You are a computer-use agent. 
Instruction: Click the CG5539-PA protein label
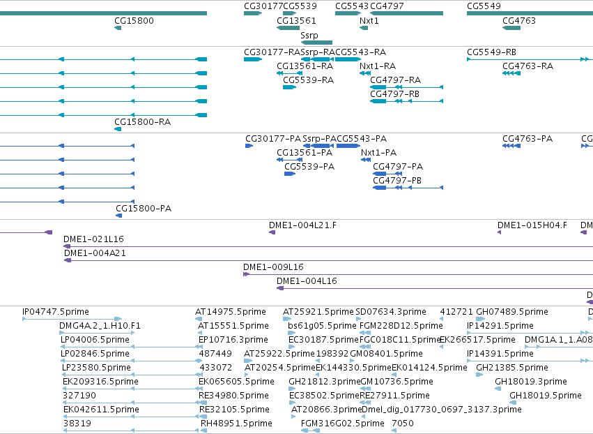tap(309, 167)
